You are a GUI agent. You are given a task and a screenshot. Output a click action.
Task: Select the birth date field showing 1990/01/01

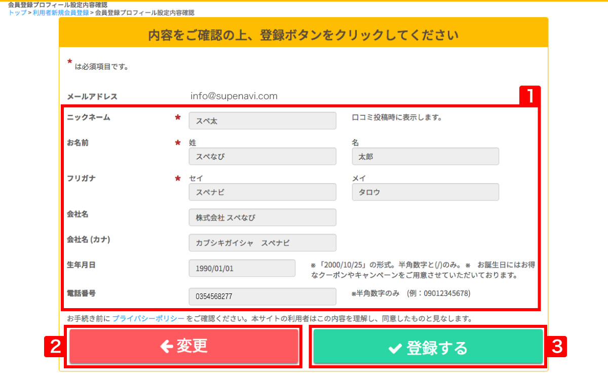click(242, 268)
